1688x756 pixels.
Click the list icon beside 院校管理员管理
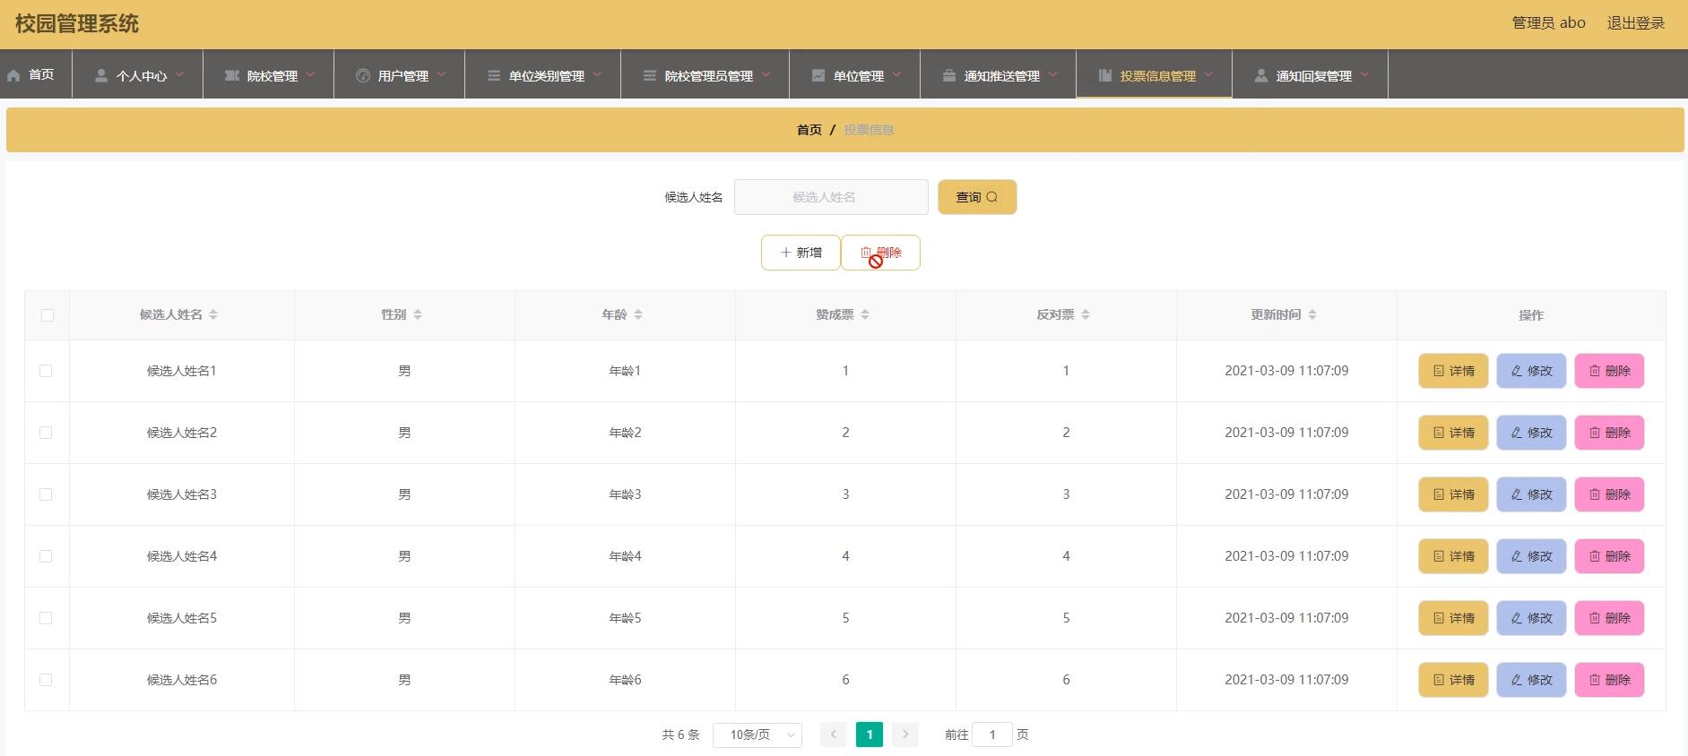click(x=650, y=75)
